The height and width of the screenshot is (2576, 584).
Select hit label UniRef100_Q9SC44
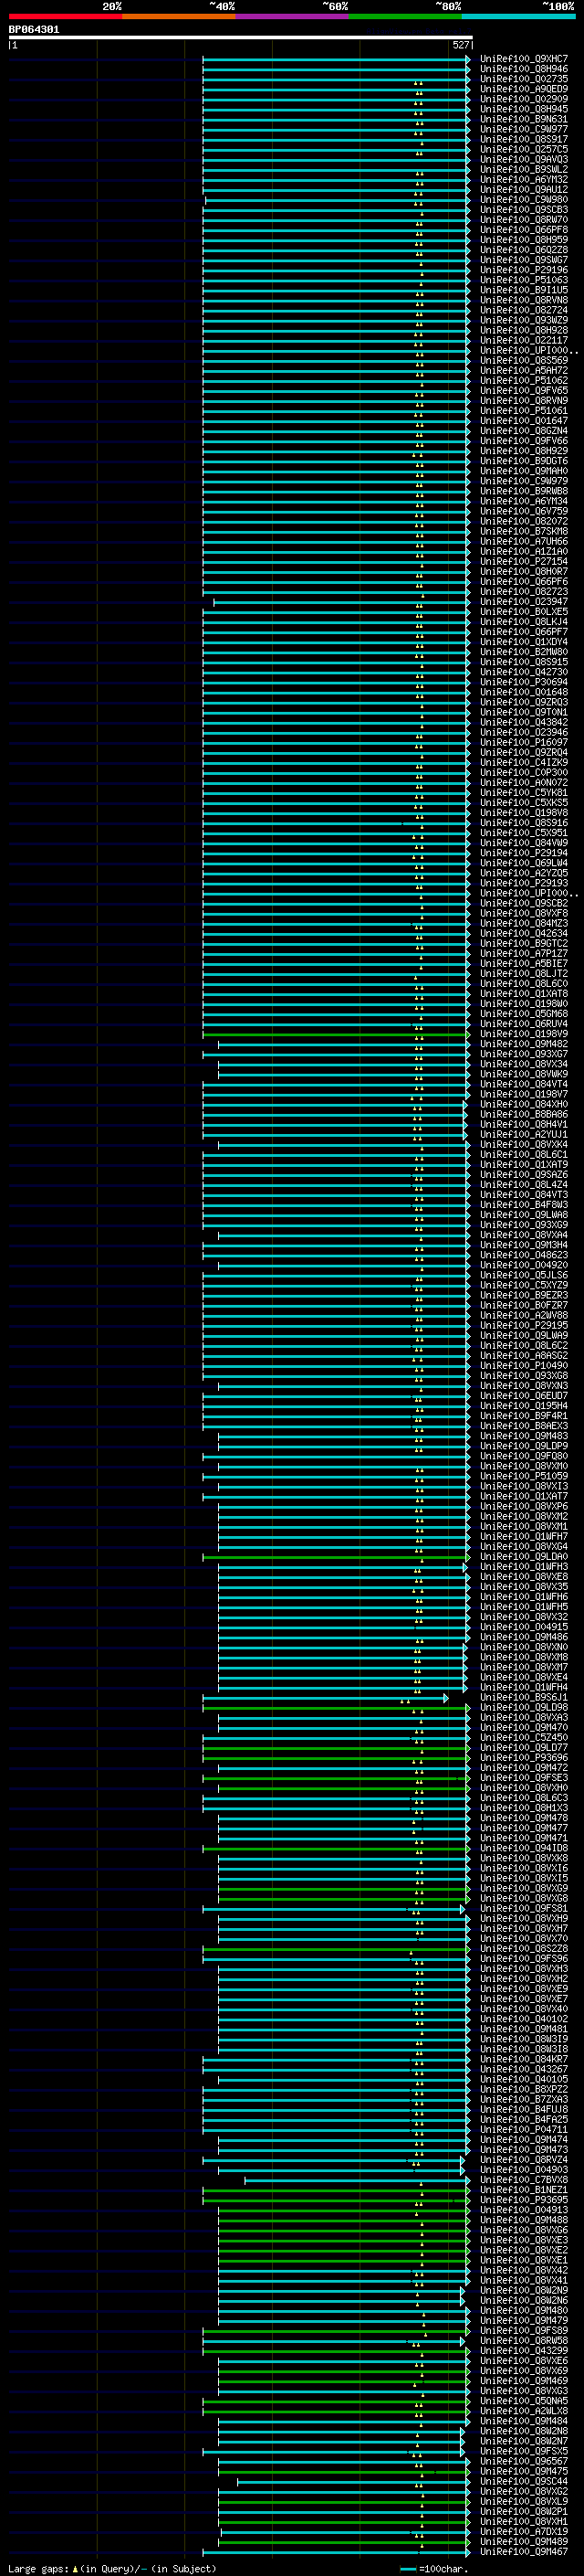pos(524,2481)
